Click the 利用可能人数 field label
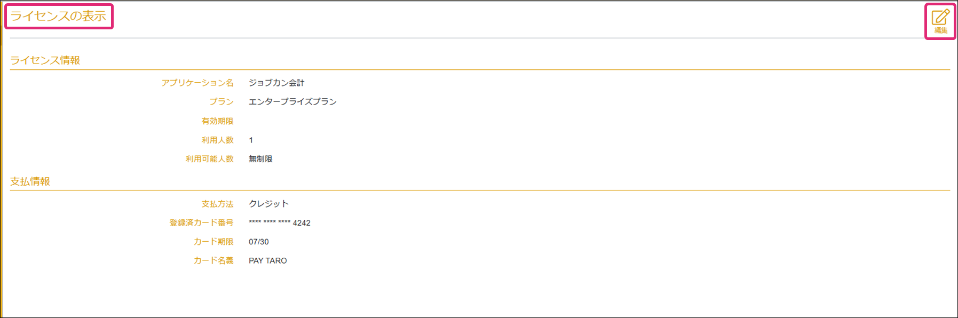958x318 pixels. [x=209, y=159]
